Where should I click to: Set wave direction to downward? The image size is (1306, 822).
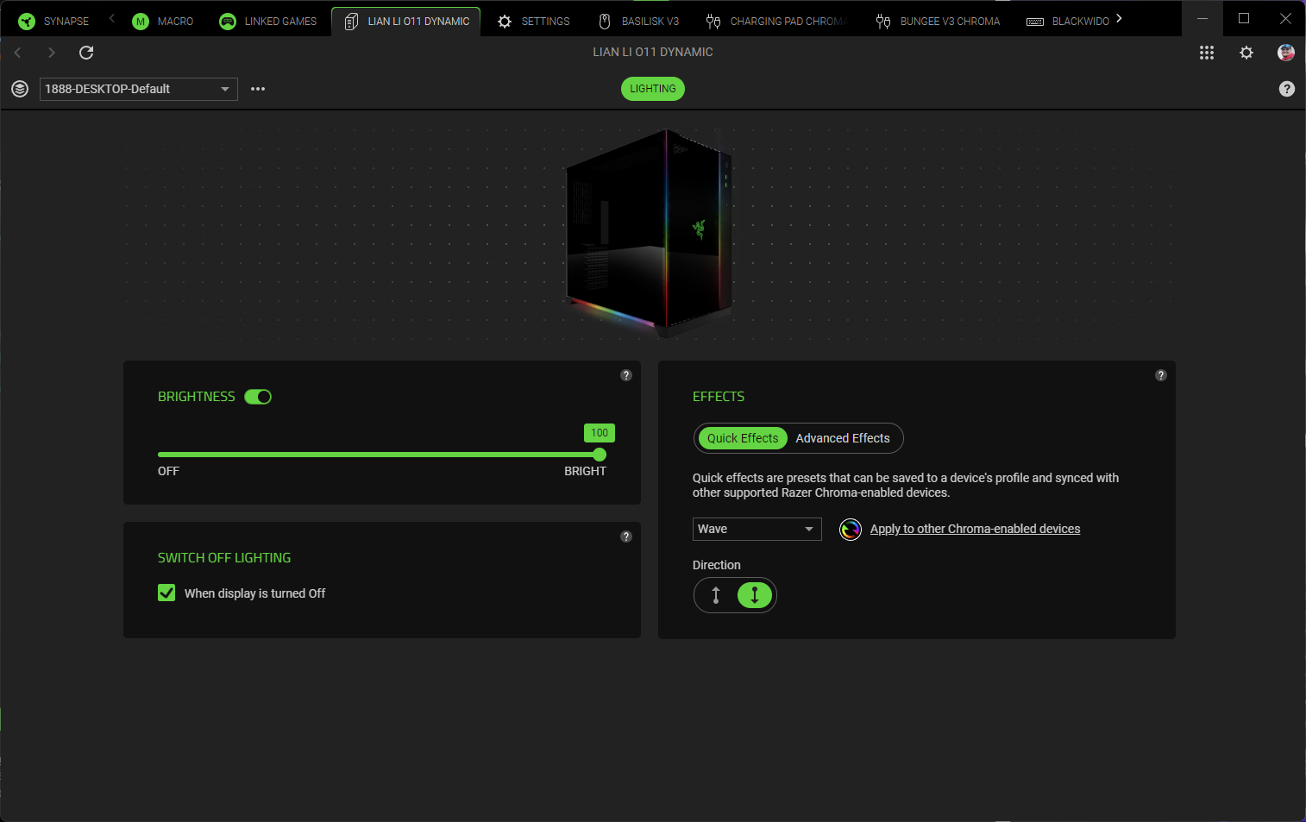(x=755, y=595)
